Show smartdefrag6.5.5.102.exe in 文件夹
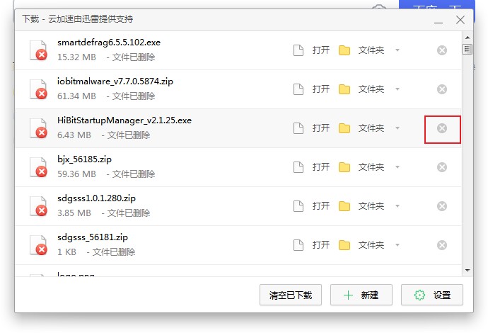The image size is (488, 333). (361, 50)
